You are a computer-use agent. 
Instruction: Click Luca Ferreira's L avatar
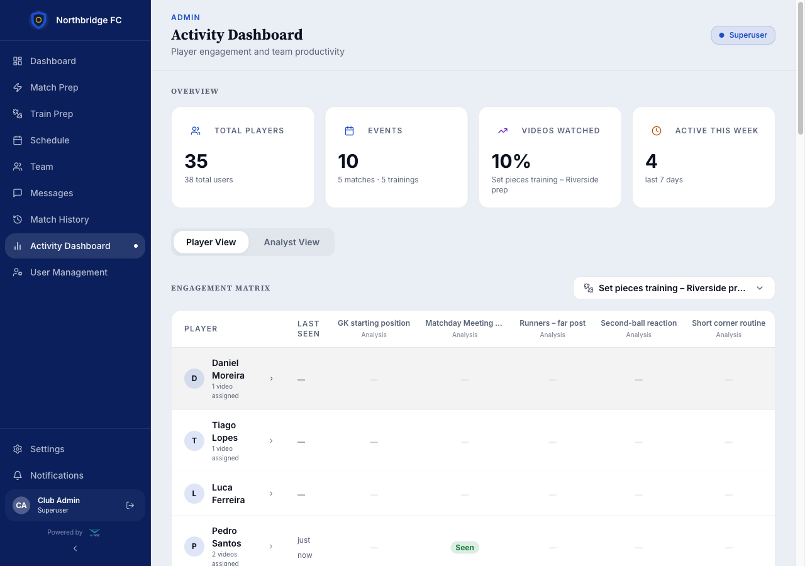point(194,494)
